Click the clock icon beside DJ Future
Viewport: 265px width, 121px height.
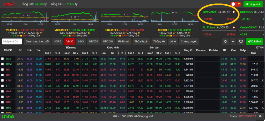pos(234,27)
